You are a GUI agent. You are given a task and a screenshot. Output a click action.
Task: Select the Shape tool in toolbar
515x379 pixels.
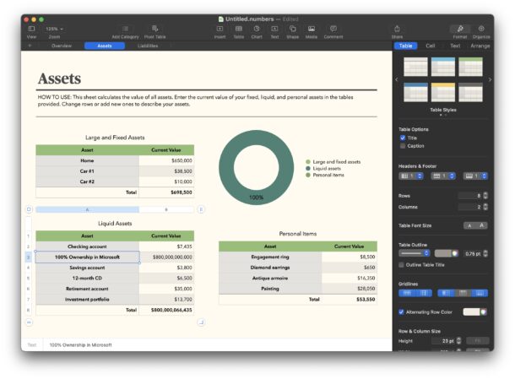click(x=292, y=29)
